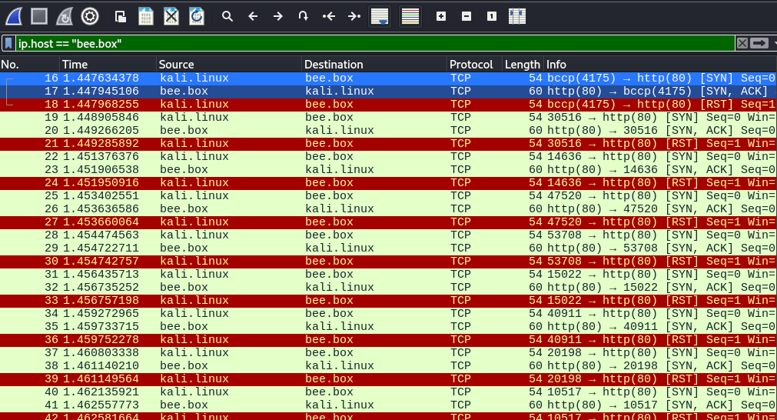777x420 pixels.
Task: Close this capture file
Action: pyautogui.click(x=171, y=16)
